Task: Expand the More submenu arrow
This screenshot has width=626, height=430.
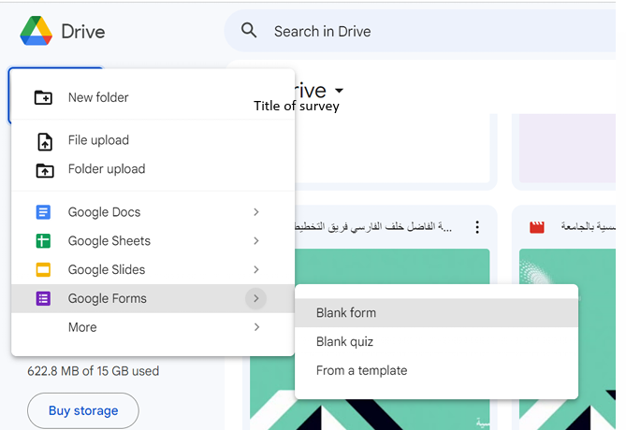Action: coord(256,327)
